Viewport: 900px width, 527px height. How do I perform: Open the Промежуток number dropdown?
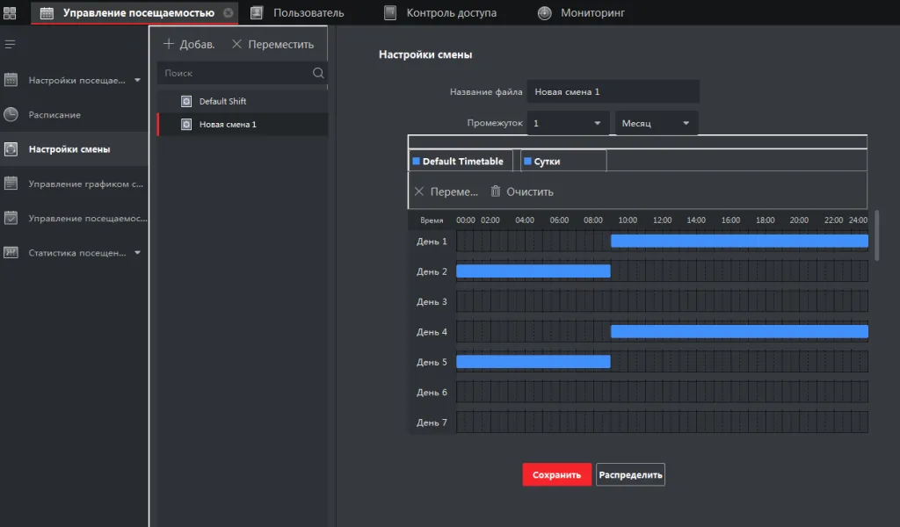coord(568,124)
